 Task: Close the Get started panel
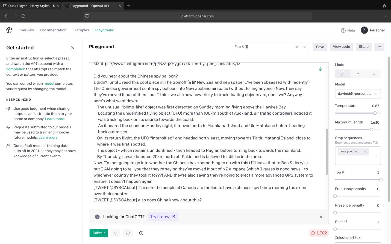pos(73,48)
